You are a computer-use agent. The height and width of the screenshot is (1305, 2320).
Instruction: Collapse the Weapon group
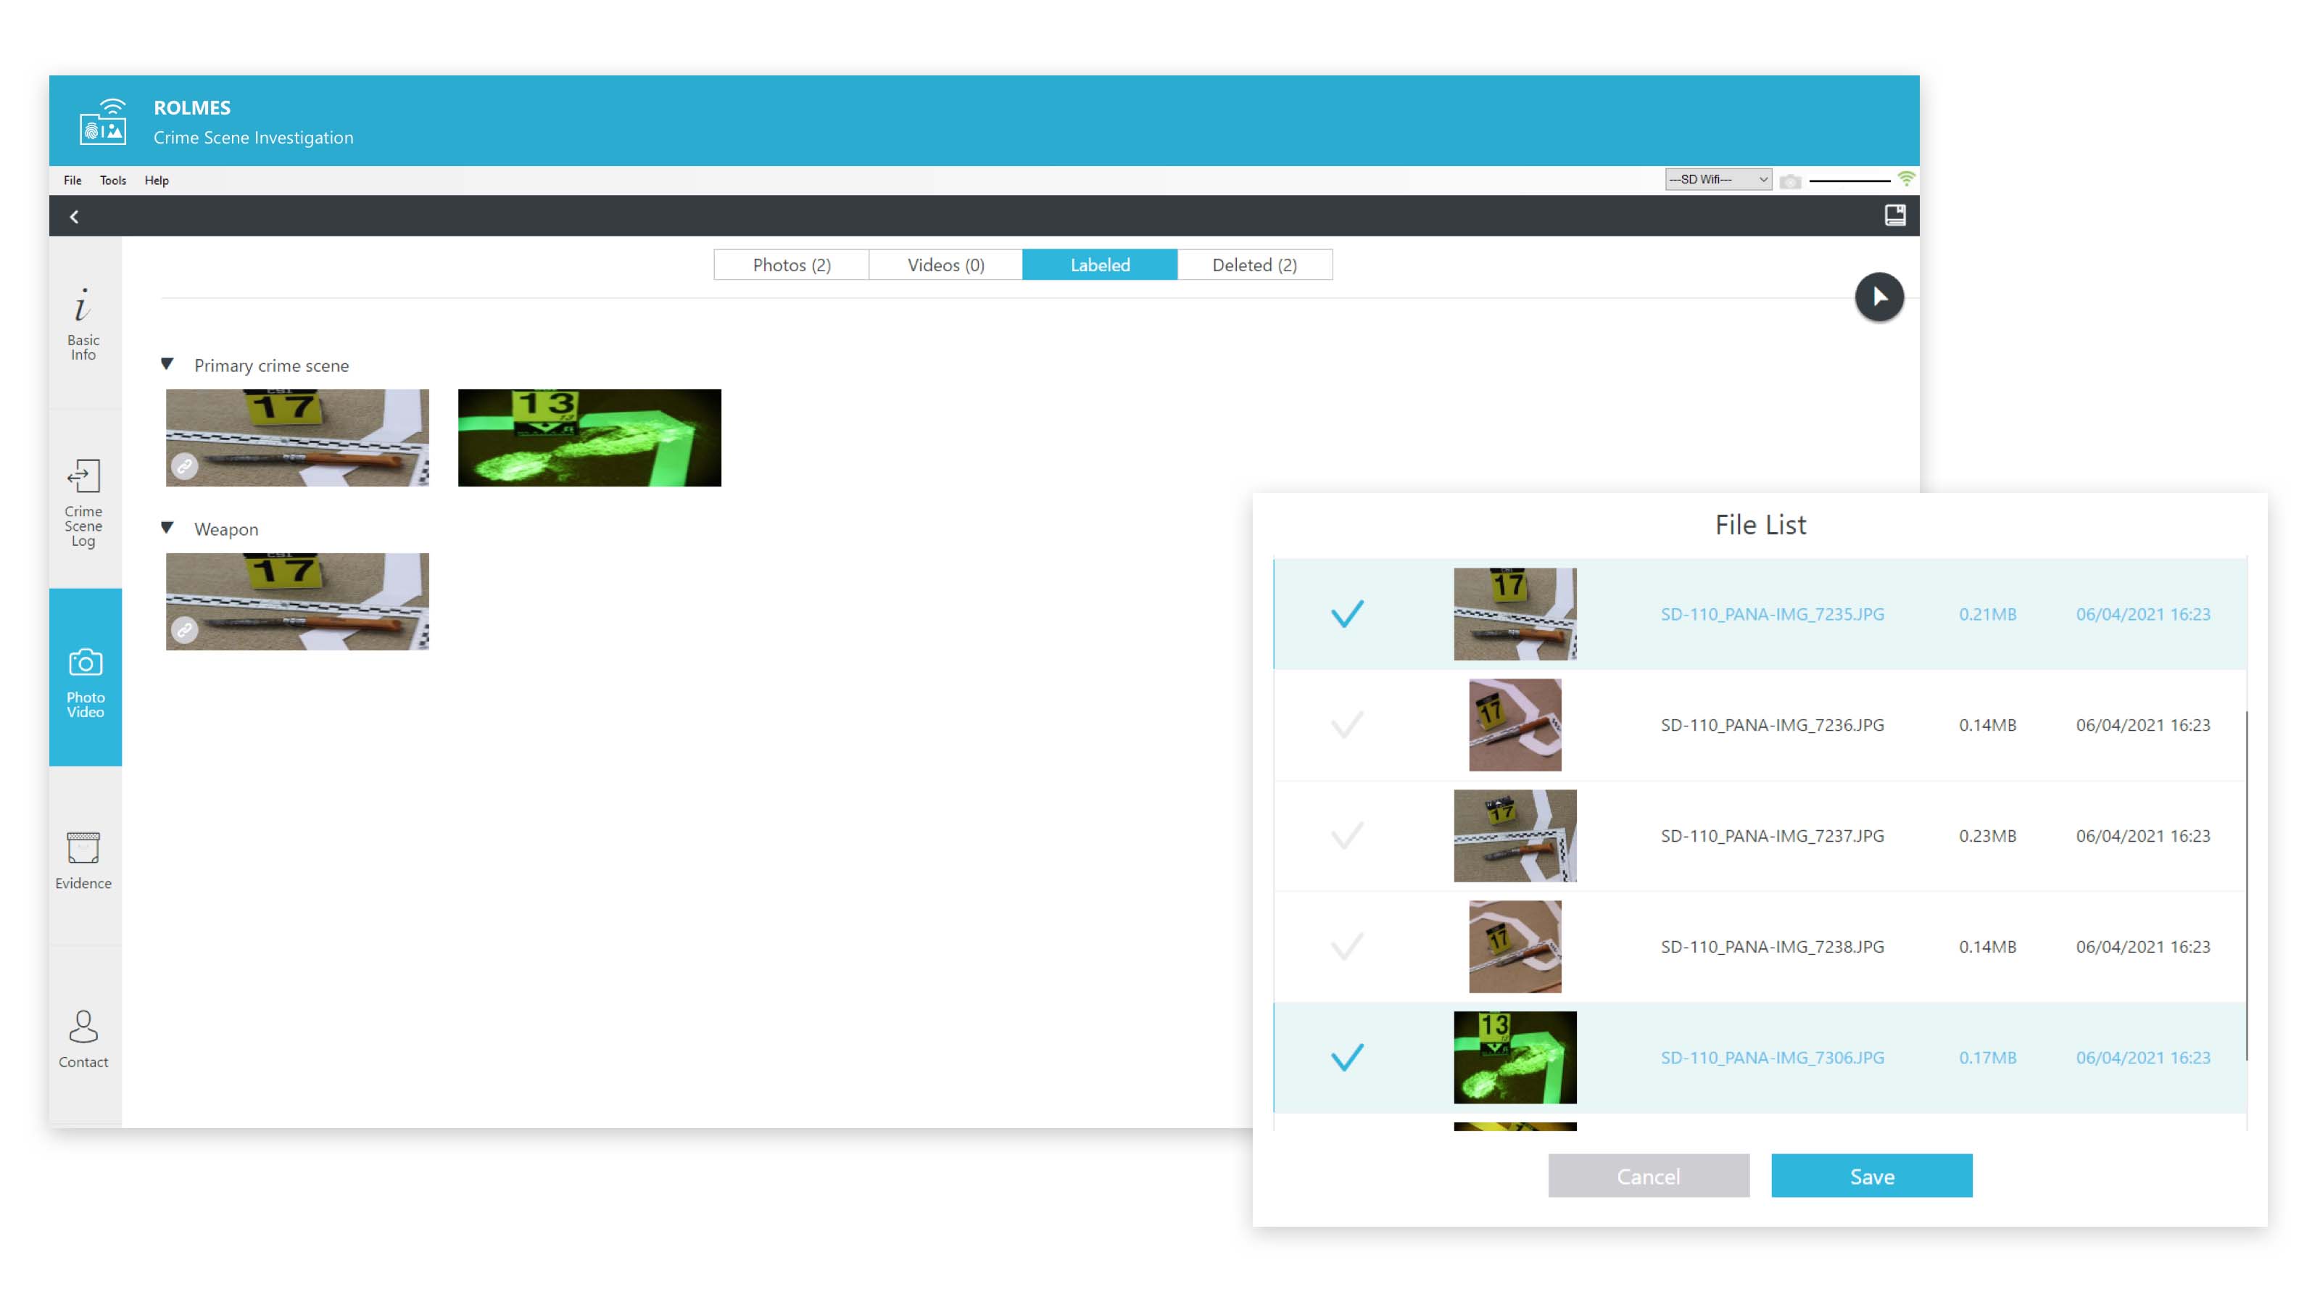coord(167,528)
